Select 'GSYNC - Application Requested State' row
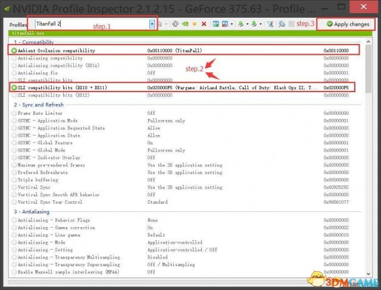 [186, 128]
